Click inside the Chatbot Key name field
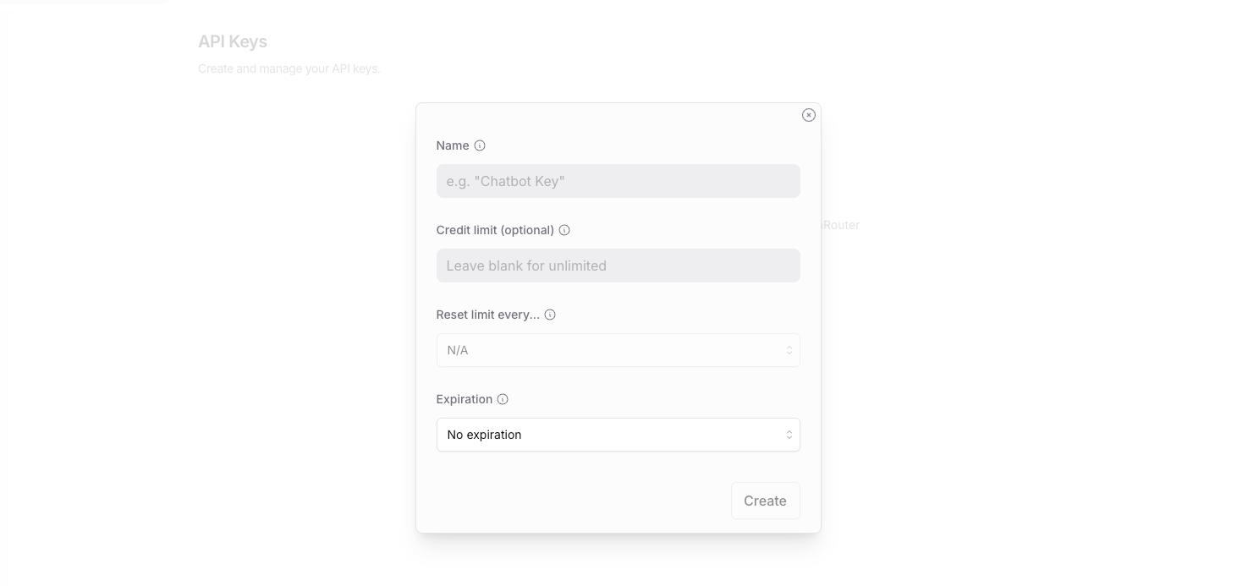The width and height of the screenshot is (1259, 586). 619,181
